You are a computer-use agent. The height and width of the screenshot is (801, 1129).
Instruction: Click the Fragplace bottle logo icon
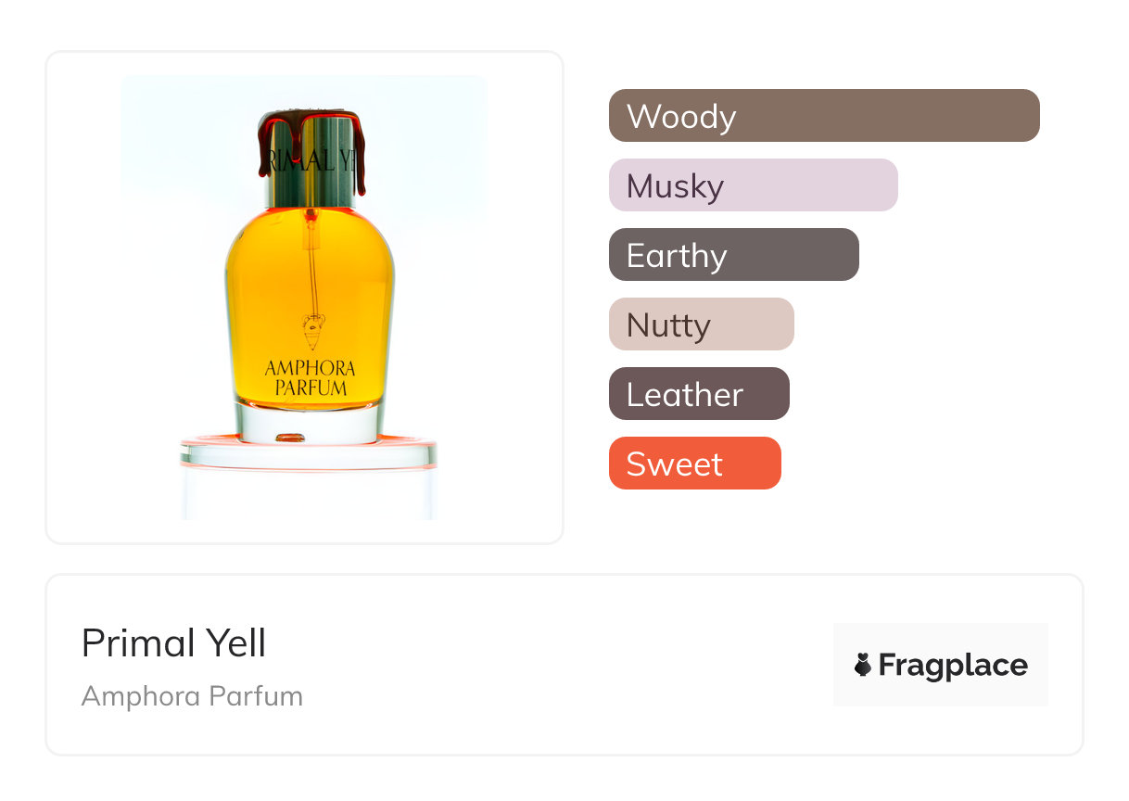863,665
